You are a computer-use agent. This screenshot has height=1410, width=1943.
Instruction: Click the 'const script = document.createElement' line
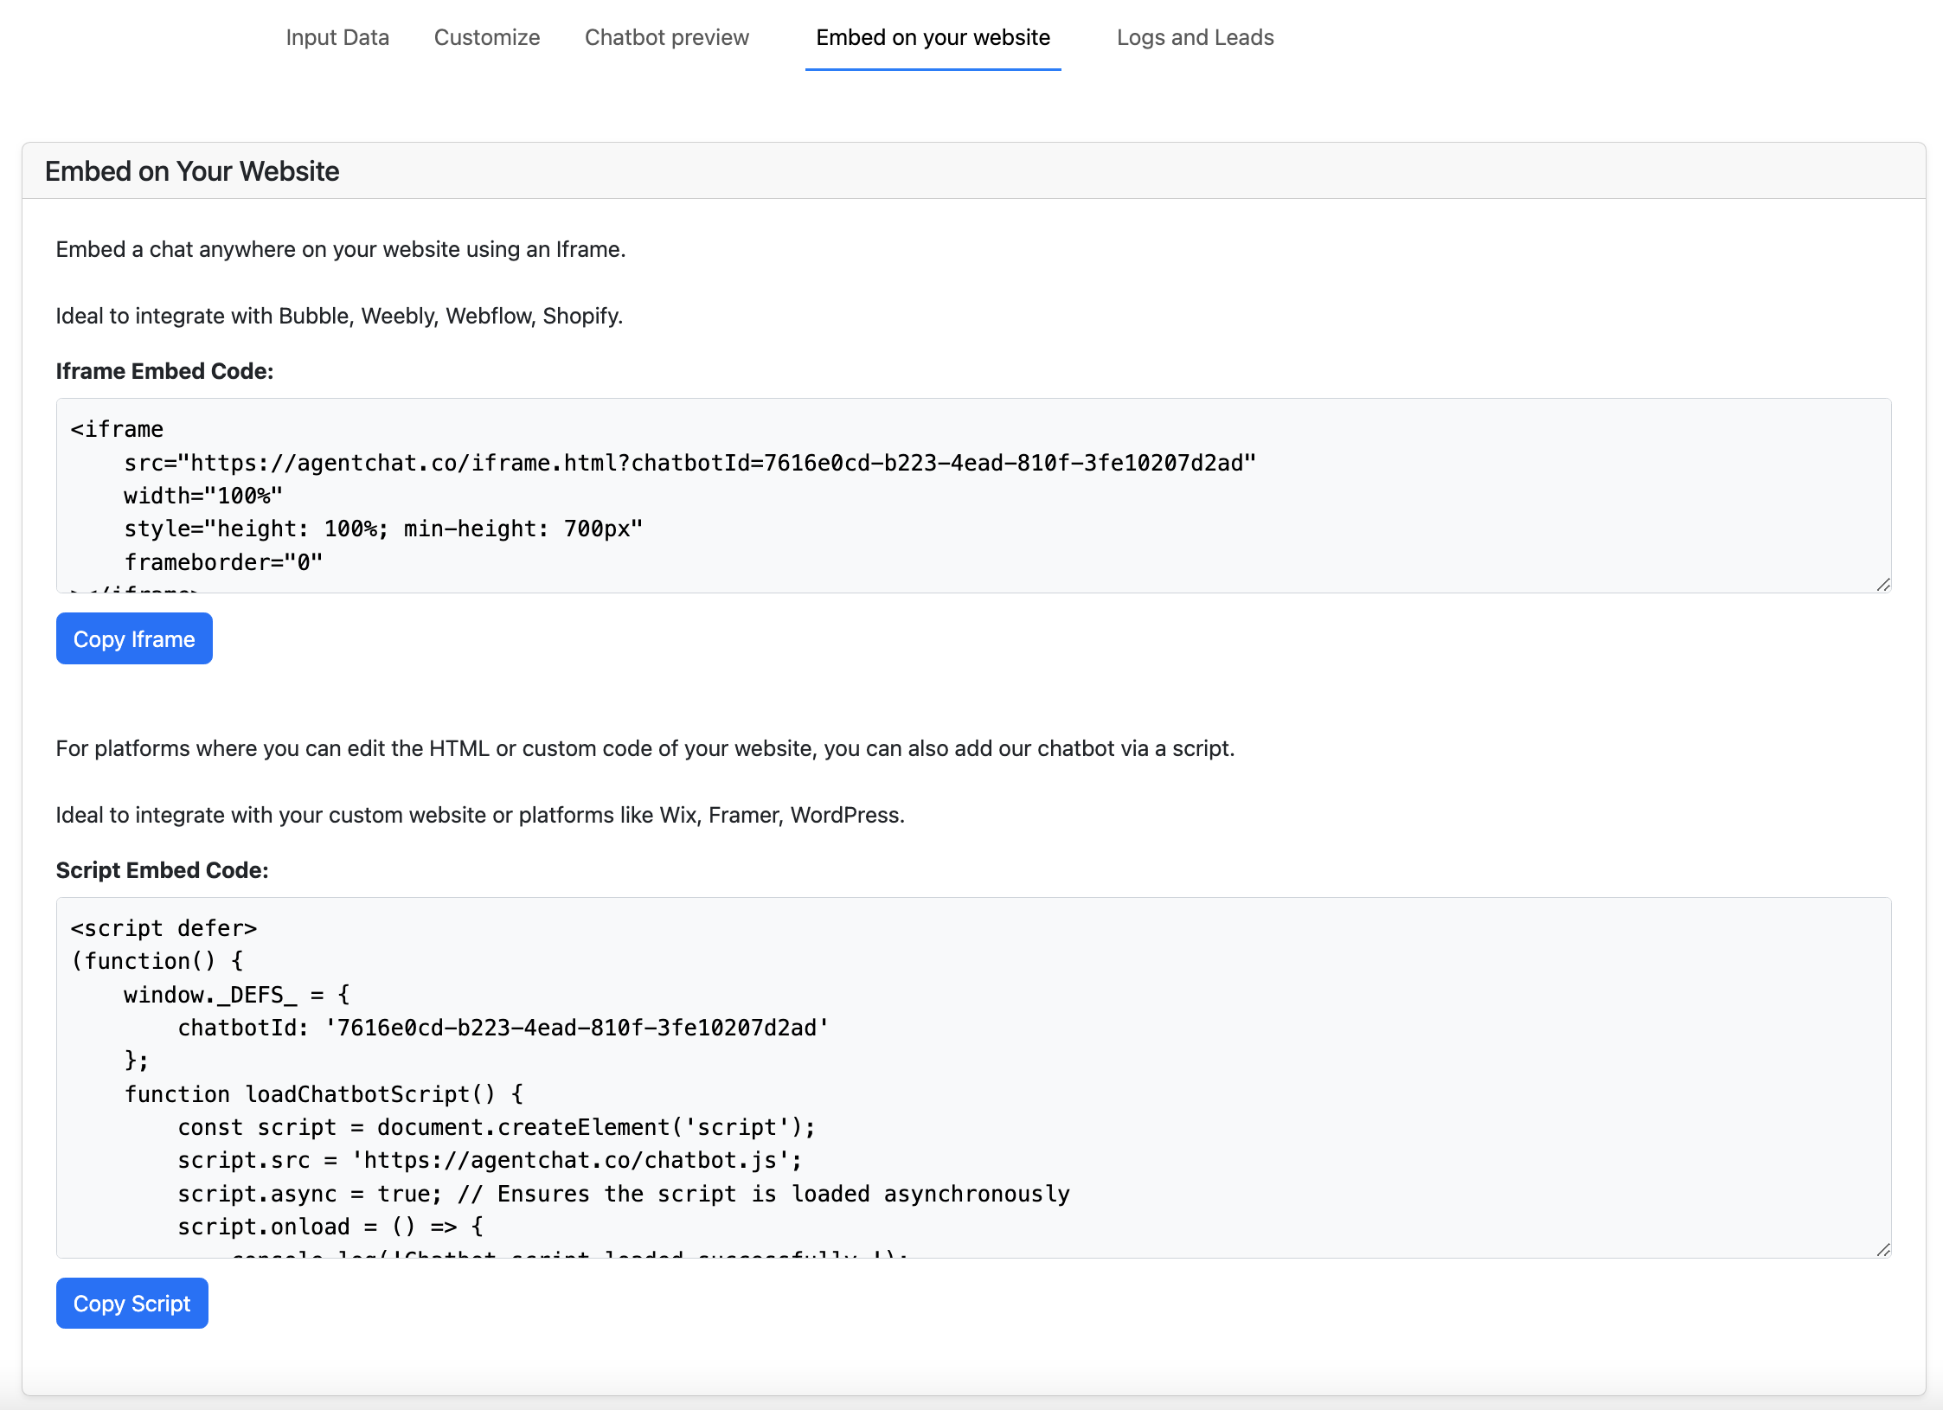pos(497,1127)
